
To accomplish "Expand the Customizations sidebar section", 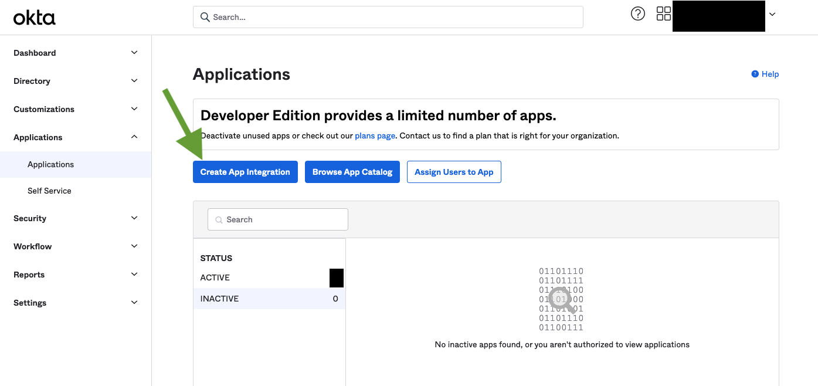I will (x=134, y=109).
